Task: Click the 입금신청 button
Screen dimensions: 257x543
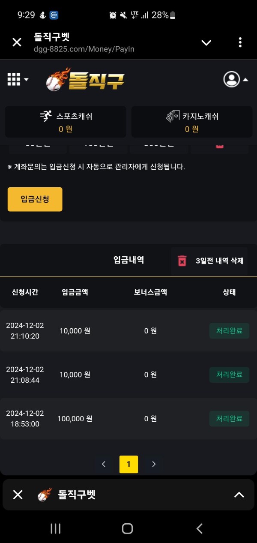Action: (x=35, y=199)
